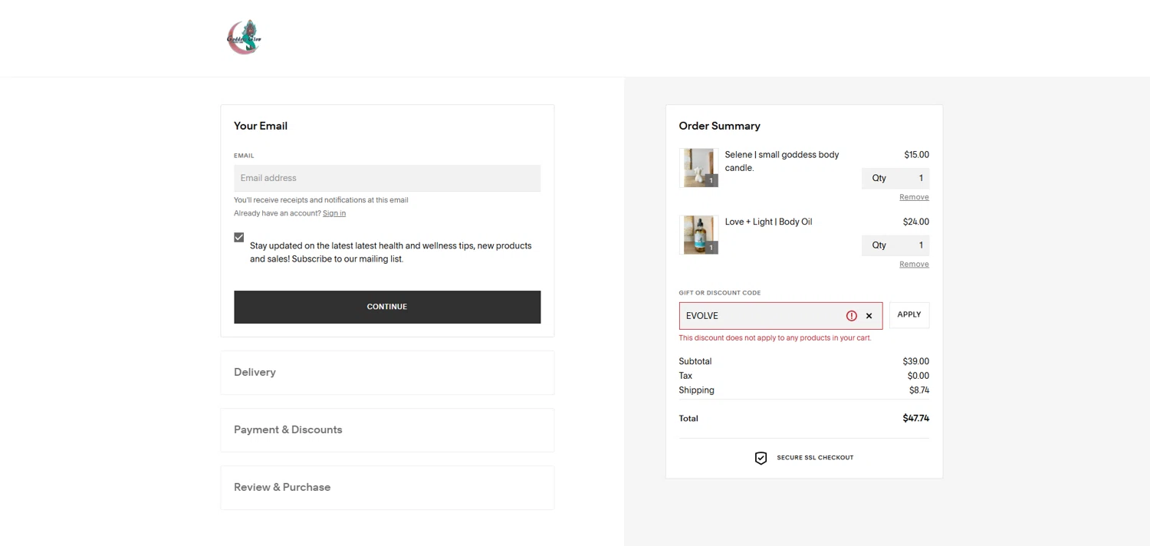Click the secure SSL shield icon
This screenshot has height=546, width=1150.
point(761,458)
